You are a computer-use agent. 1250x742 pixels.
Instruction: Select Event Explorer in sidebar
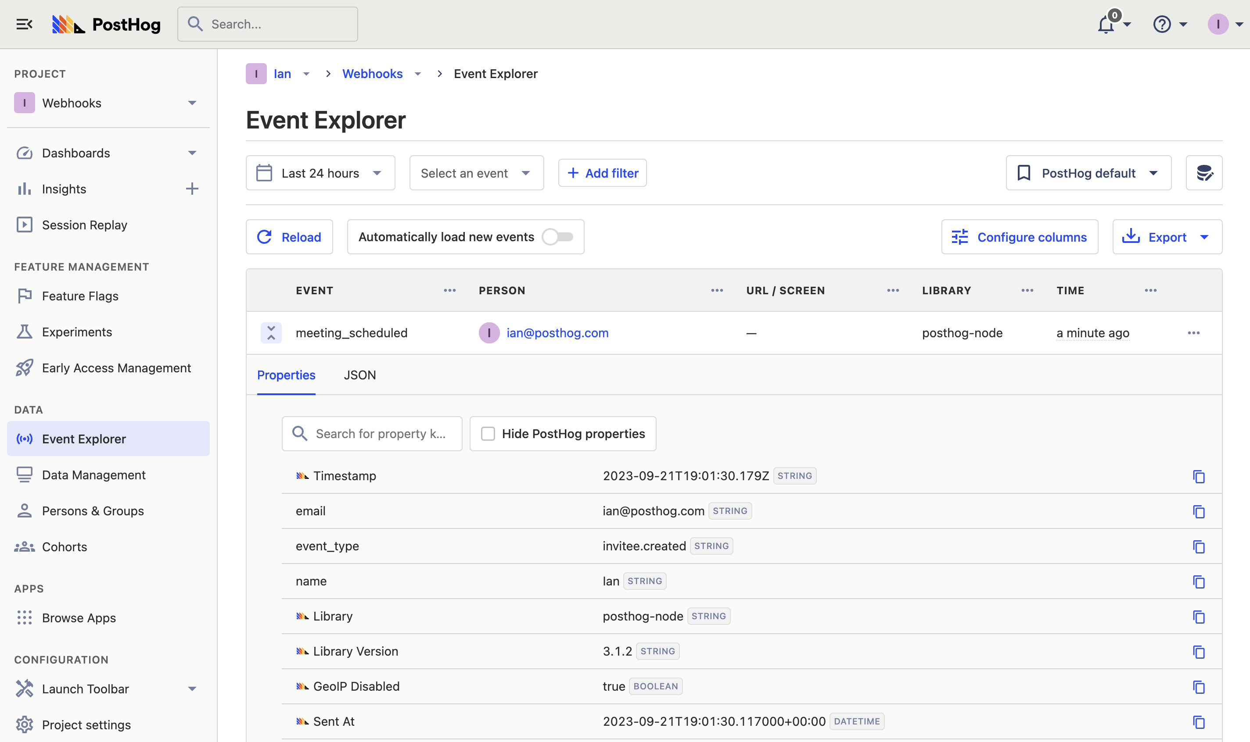pos(108,439)
